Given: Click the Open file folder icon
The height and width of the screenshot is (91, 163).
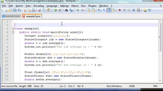Looking at the screenshot, I should tap(10, 10).
